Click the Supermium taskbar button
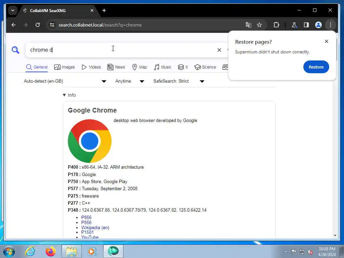The width and height of the screenshot is (344, 258). (113, 251)
